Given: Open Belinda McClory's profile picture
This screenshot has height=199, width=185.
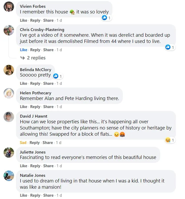Looking at the screenshot, I should 9,70.
